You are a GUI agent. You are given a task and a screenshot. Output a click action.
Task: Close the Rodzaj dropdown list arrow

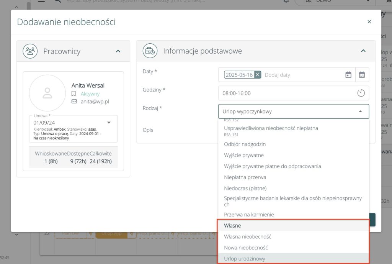(x=360, y=112)
